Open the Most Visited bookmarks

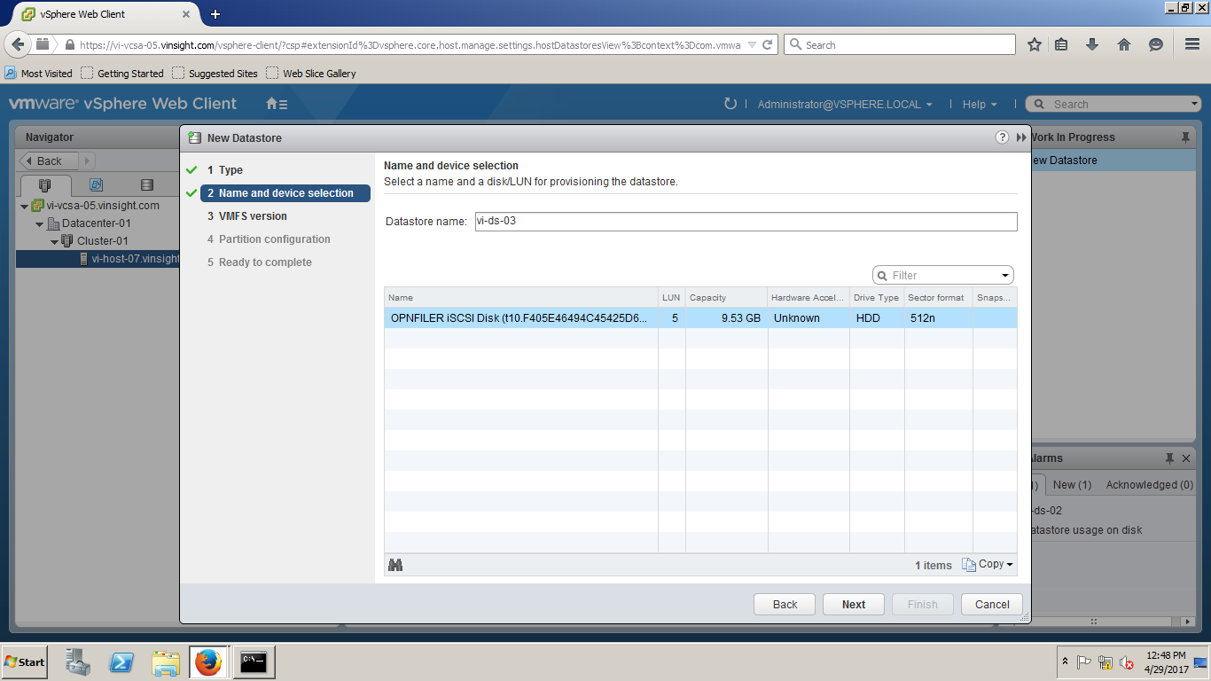(x=39, y=74)
